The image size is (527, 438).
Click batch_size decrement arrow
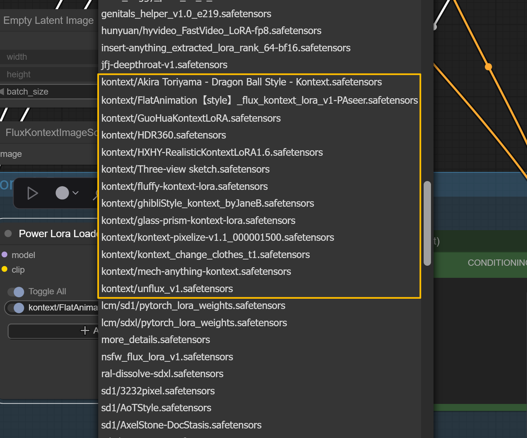(2, 92)
